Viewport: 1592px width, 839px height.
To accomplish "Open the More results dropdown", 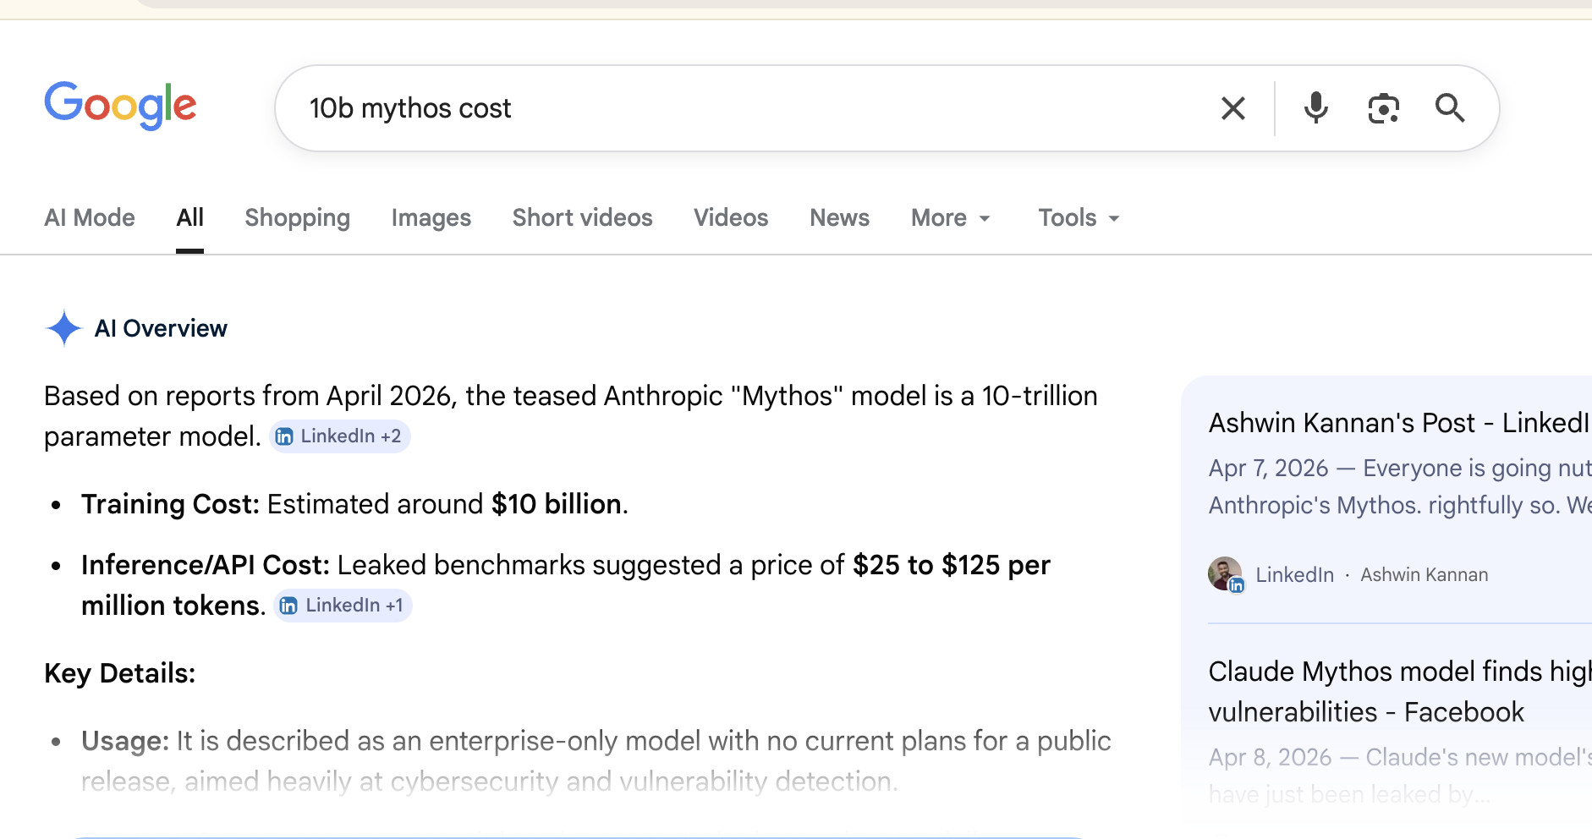I will [x=949, y=218].
